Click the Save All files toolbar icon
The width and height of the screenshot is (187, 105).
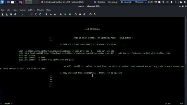(11, 14)
